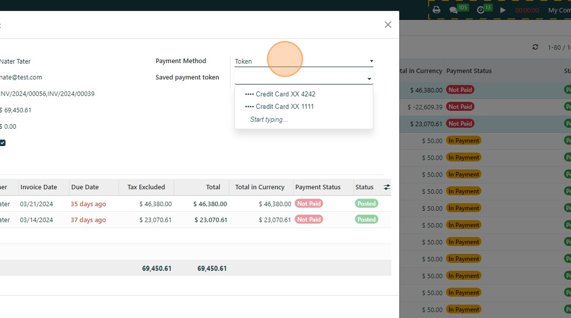Click the 00:00:00 timer display
The width and height of the screenshot is (571, 318).
coord(527,10)
